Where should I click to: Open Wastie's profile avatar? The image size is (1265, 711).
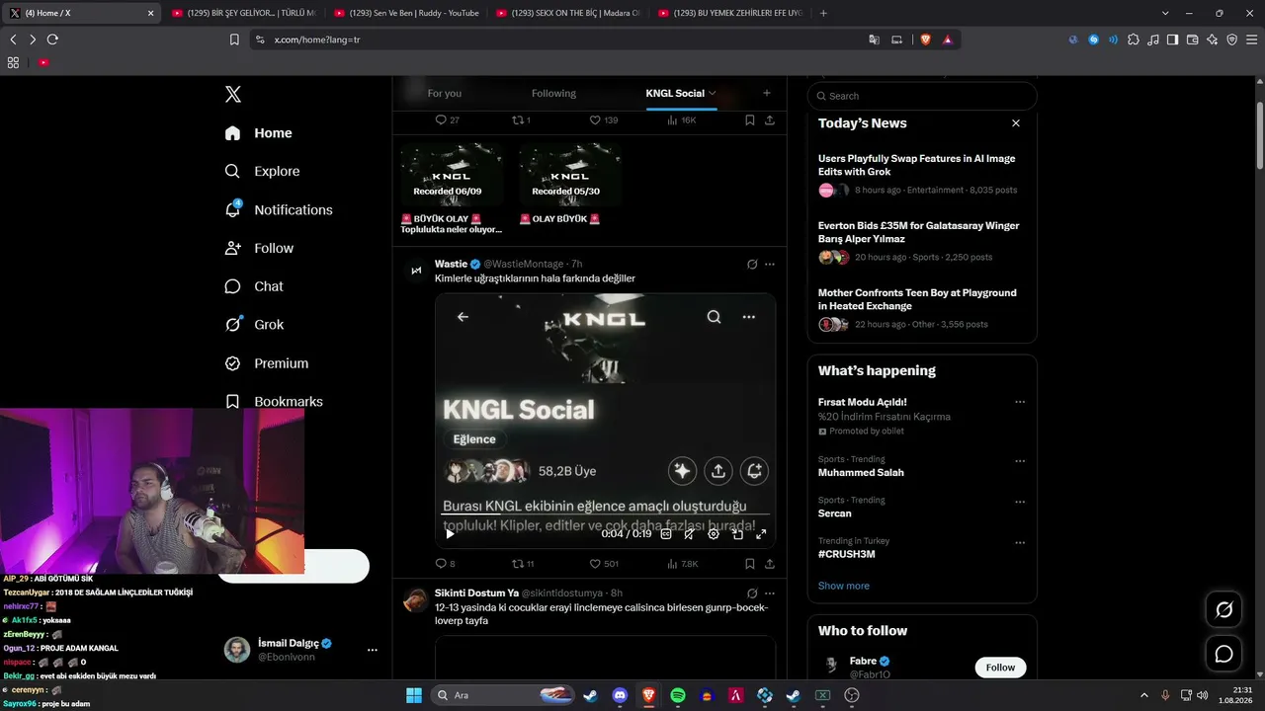pos(416,270)
